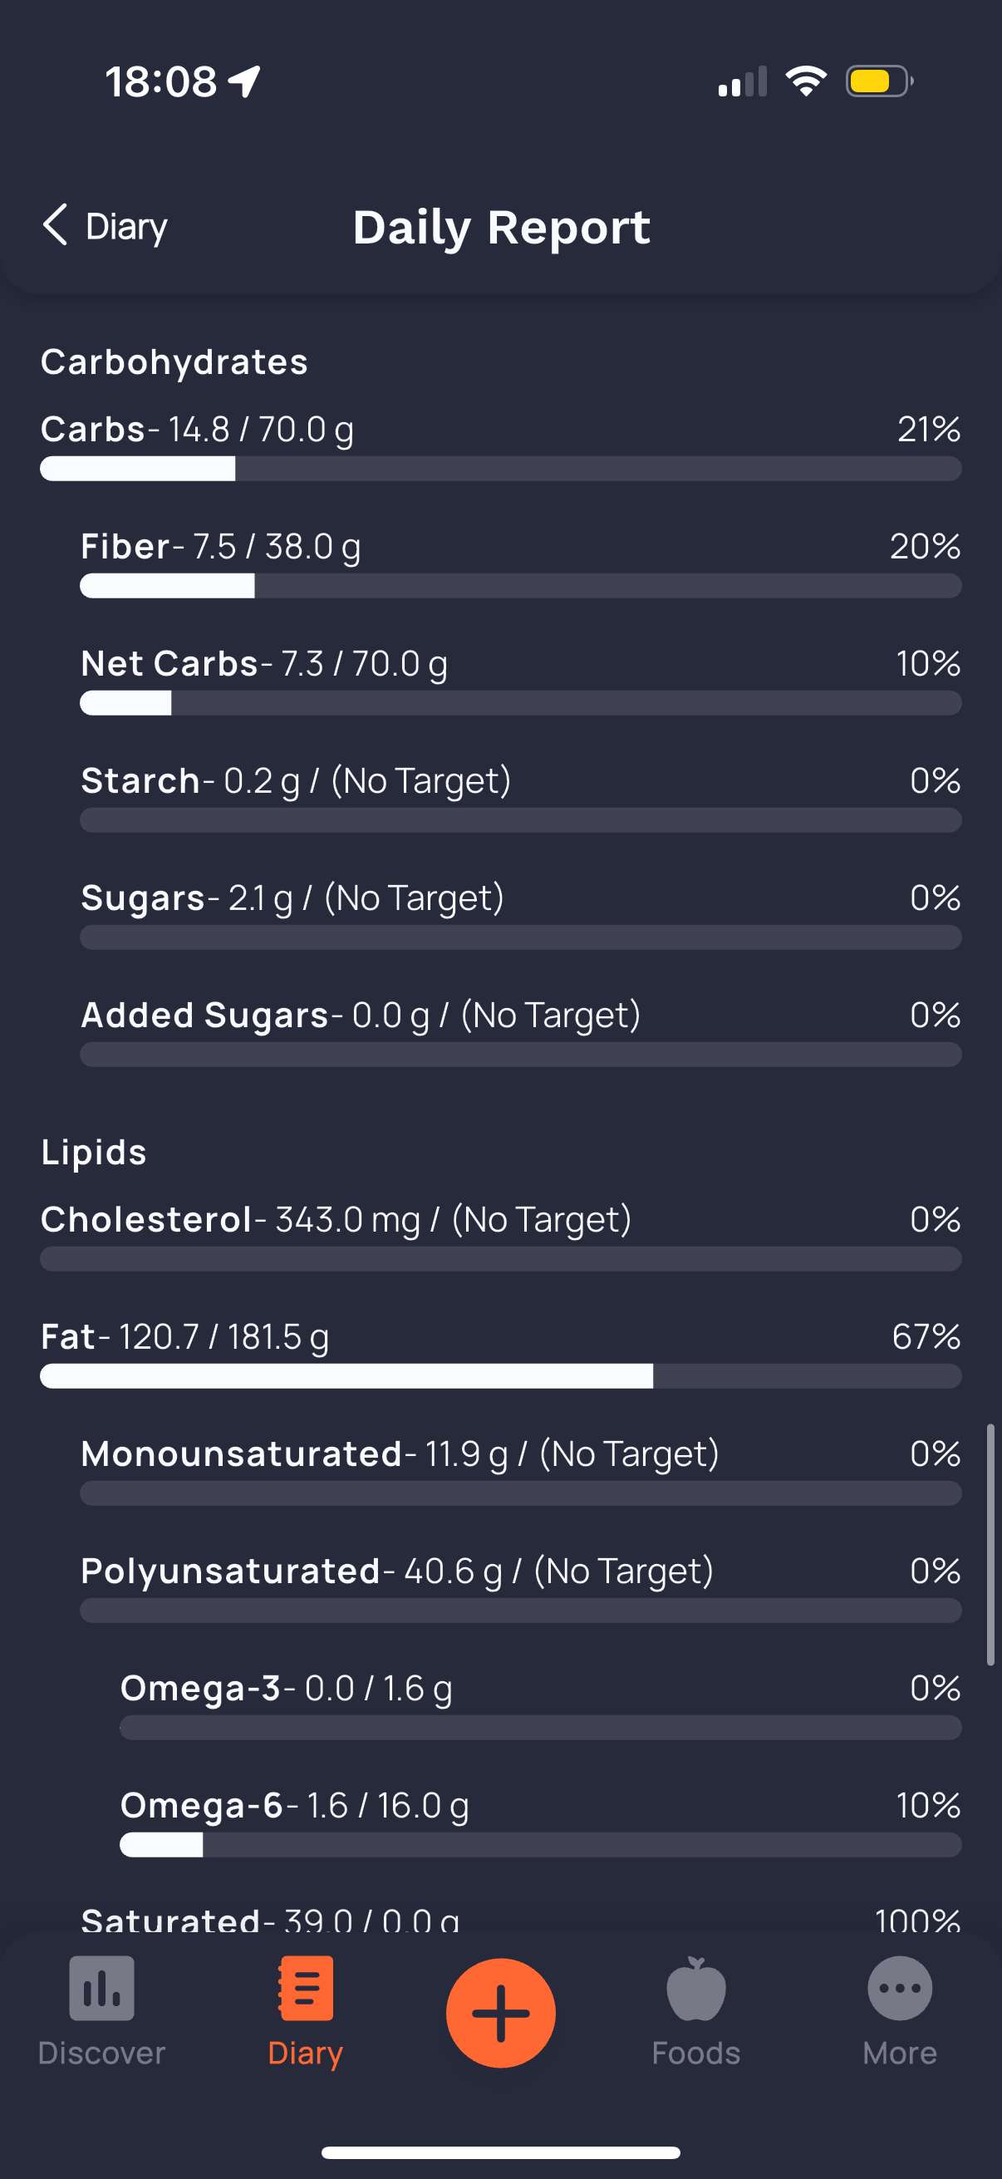Open the Foods apple icon
Screen dimensions: 1002x2179
[696, 1988]
